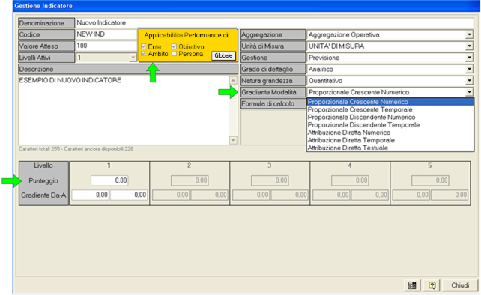This screenshot has height=295, width=481.
Task: Choose Attribuzione Diretta Testuale from list
Action: coord(348,147)
